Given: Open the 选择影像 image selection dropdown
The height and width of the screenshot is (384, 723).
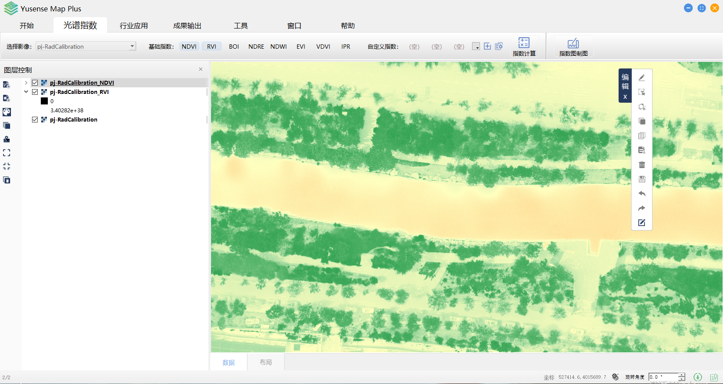Looking at the screenshot, I should click(132, 46).
